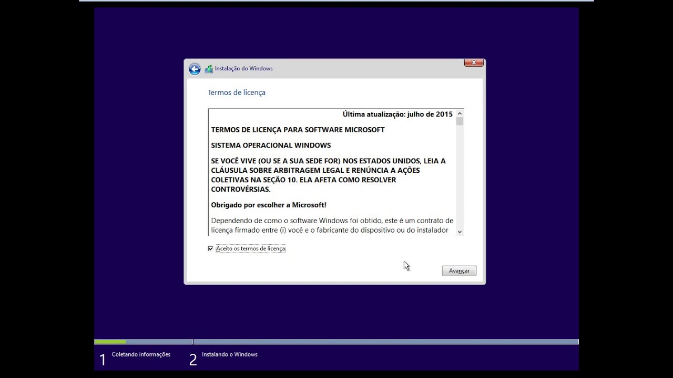The height and width of the screenshot is (378, 673).
Task: Uncheck Aceito os termos de licença checkbox
Action: 211,248
